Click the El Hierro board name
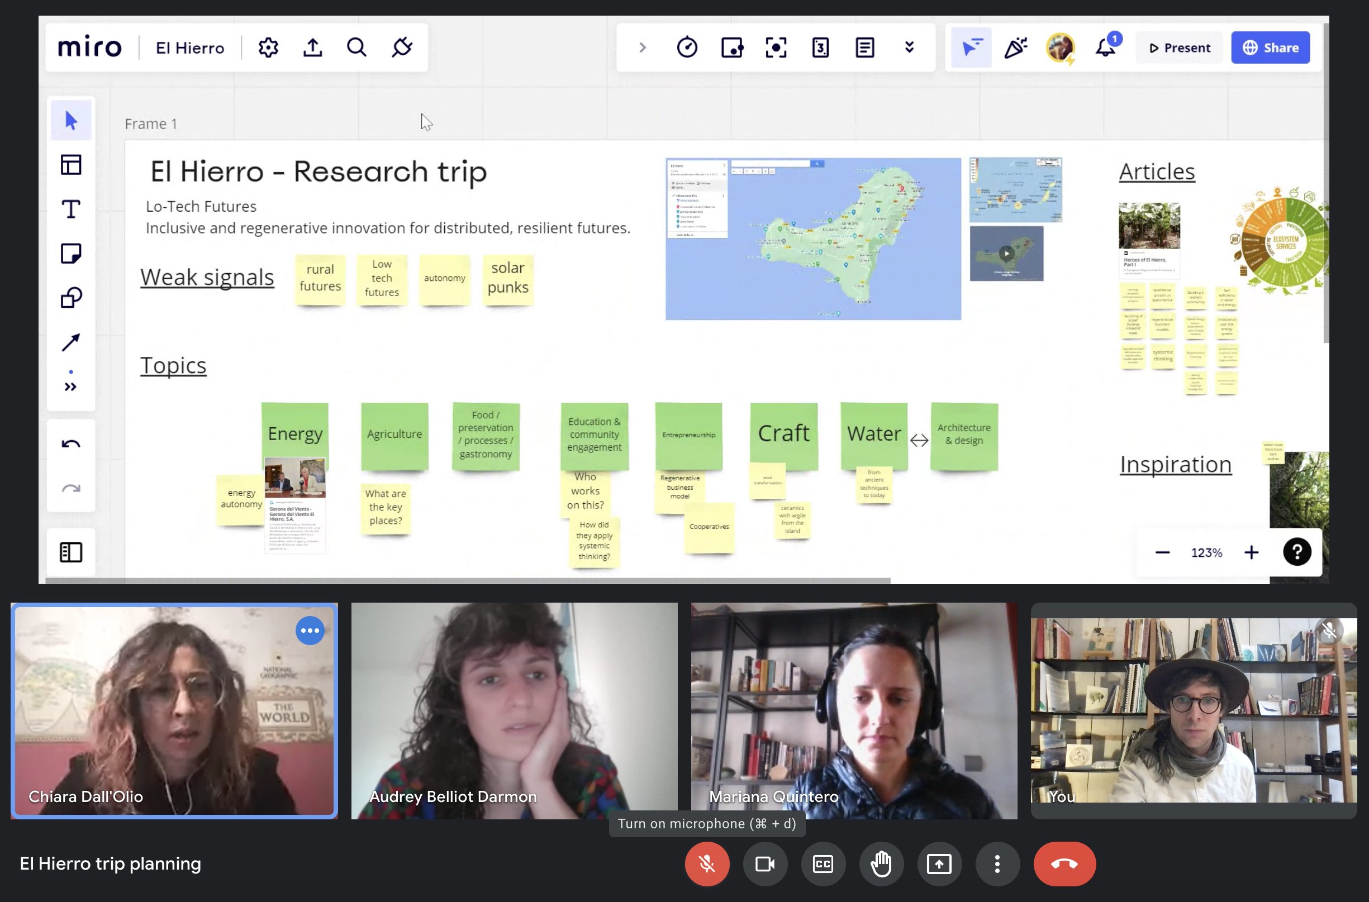The height and width of the screenshot is (902, 1369). pos(190,47)
